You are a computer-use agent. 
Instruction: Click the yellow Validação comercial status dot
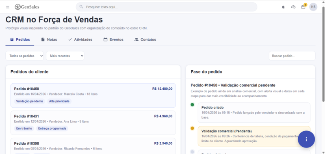click(192, 128)
